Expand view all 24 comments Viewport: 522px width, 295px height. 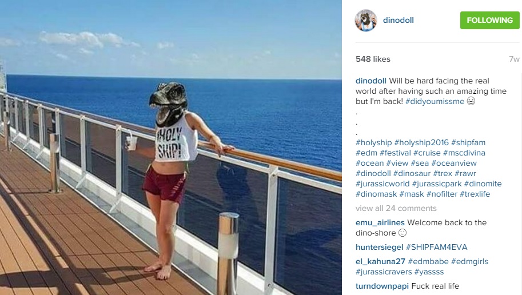pos(396,209)
